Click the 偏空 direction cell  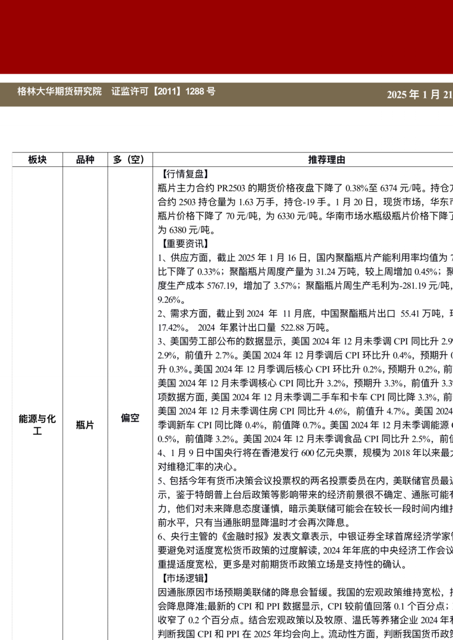click(130, 418)
